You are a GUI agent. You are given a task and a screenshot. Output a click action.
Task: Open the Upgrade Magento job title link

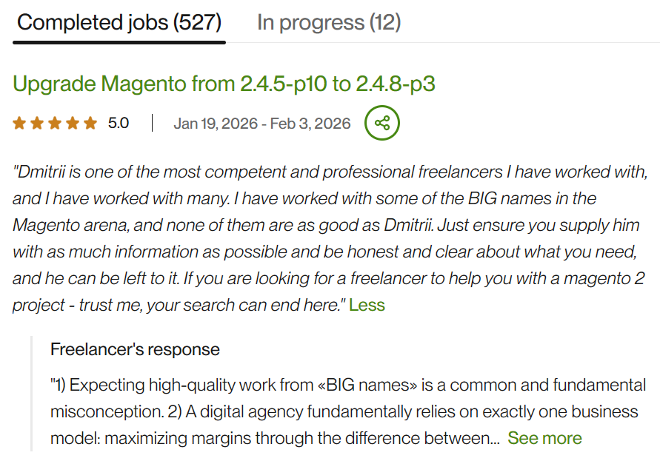coord(224,84)
